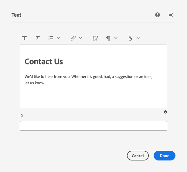Click the bulleted list icon
The width and height of the screenshot is (187, 172).
(51, 38)
